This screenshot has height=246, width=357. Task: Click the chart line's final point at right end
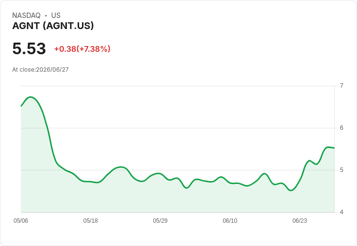pos(334,148)
